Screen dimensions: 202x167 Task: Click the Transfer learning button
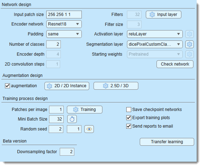[x=167, y=142]
